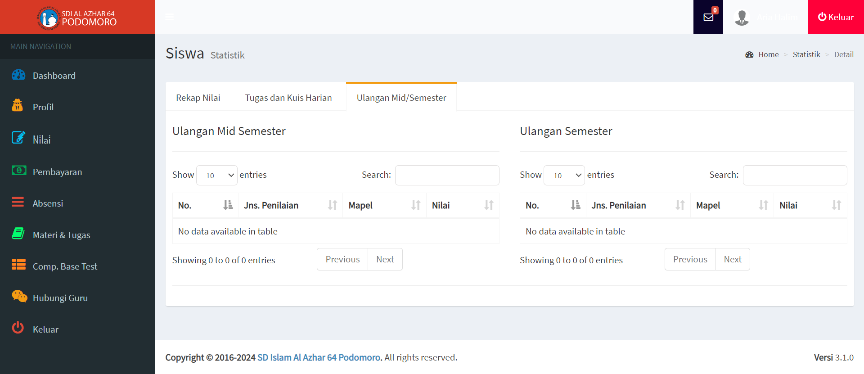
Task: Click the SD Islam Al Azhar footer link
Action: coord(319,357)
